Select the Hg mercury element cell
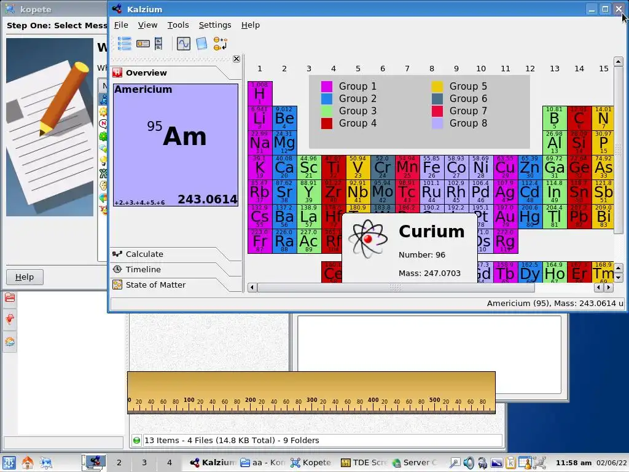This screenshot has height=472, width=629. [x=530, y=217]
